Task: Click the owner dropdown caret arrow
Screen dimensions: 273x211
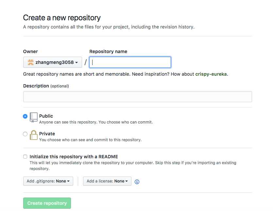Action: click(77, 63)
